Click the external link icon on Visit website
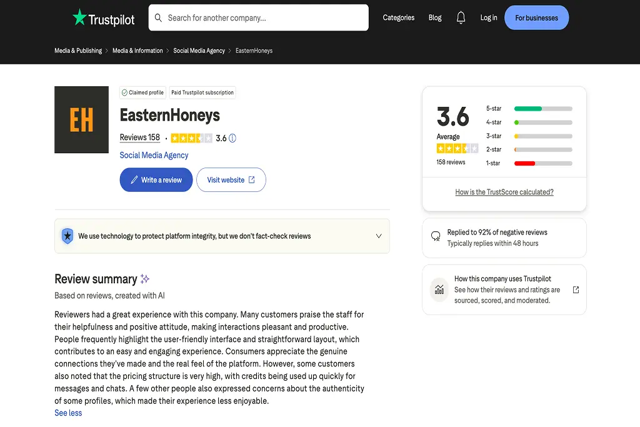Screen dimensions: 640x427 click(252, 179)
